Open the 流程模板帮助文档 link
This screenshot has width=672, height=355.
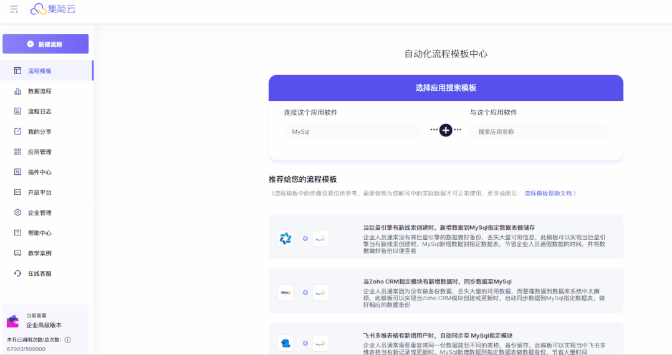pyautogui.click(x=548, y=194)
